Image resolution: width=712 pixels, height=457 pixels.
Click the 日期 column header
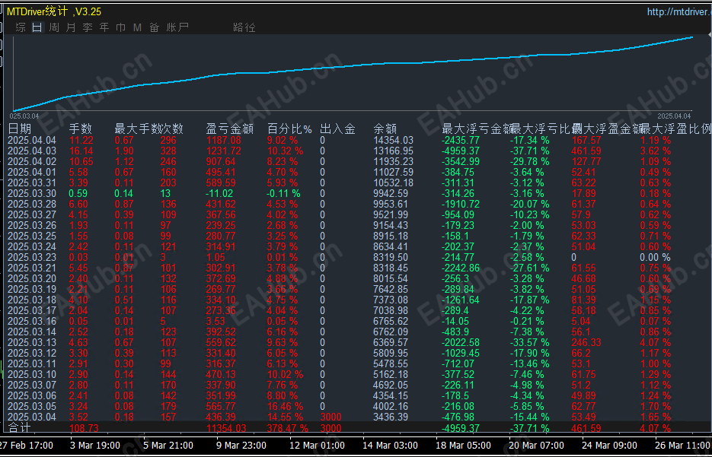tap(20, 129)
